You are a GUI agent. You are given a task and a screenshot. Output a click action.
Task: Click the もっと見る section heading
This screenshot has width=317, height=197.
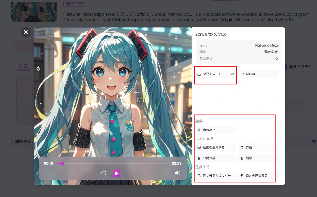pyautogui.click(x=204, y=139)
